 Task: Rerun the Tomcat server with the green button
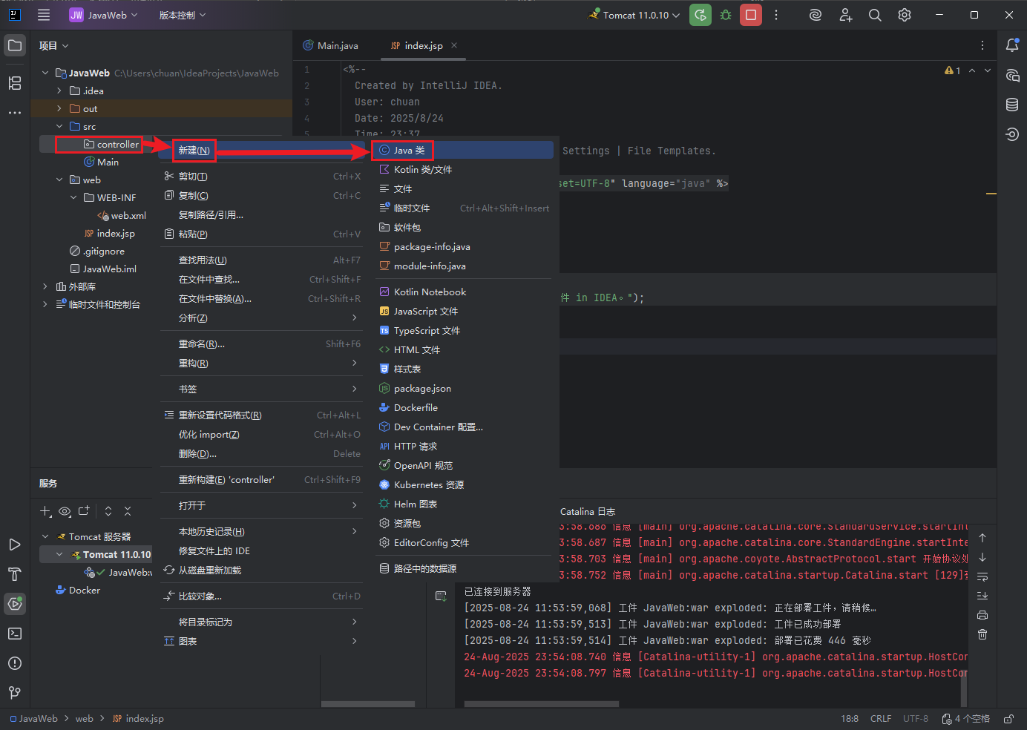(700, 15)
